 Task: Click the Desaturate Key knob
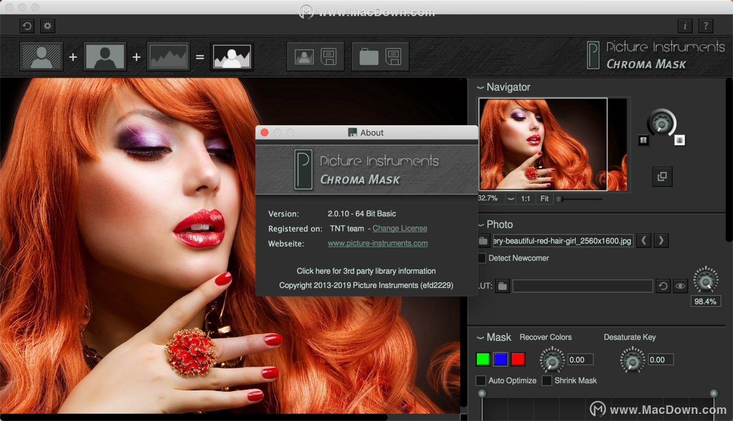633,360
